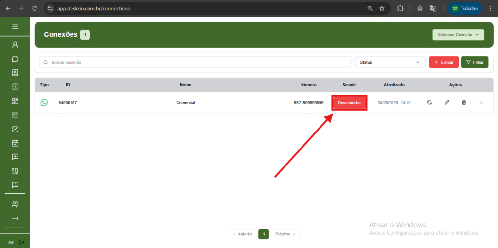Go to page 1 in pagination
The height and width of the screenshot is (248, 498).
point(264,234)
